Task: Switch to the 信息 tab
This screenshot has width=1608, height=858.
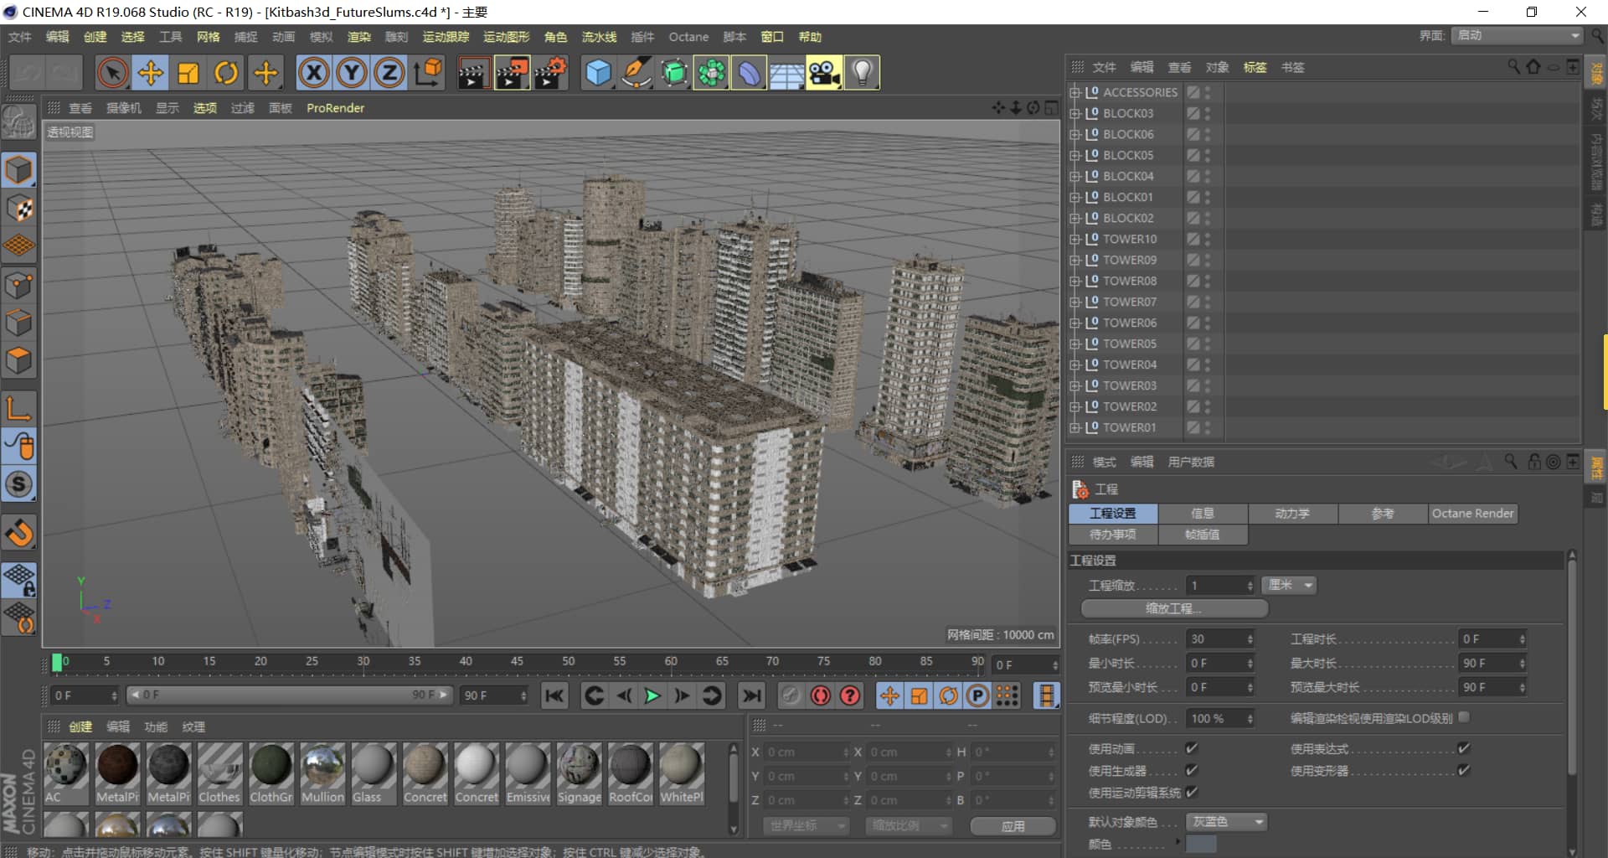Action: (1203, 514)
